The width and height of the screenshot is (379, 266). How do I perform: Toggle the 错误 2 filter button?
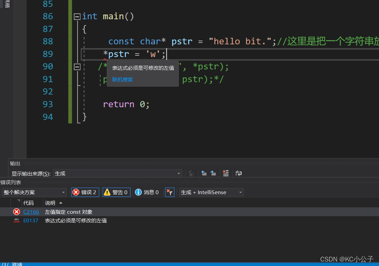click(x=85, y=192)
